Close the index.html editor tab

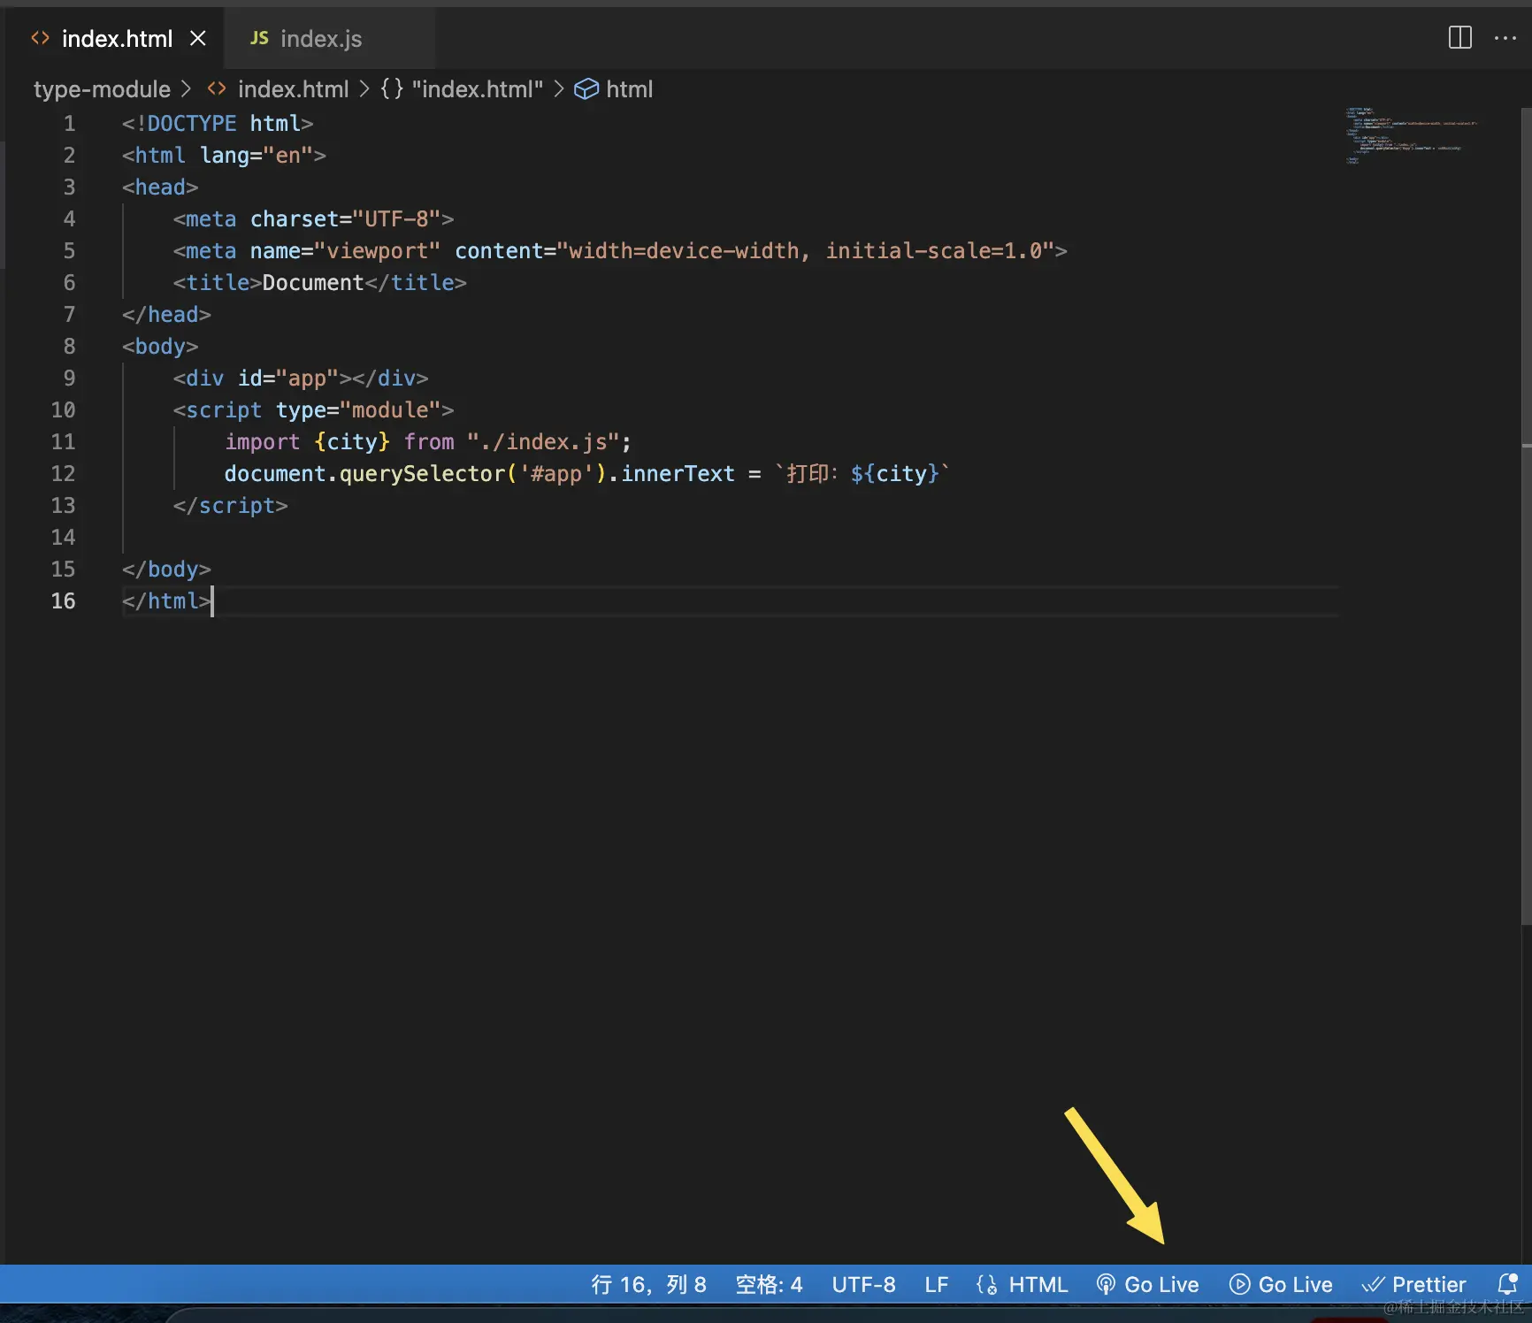tap(198, 38)
